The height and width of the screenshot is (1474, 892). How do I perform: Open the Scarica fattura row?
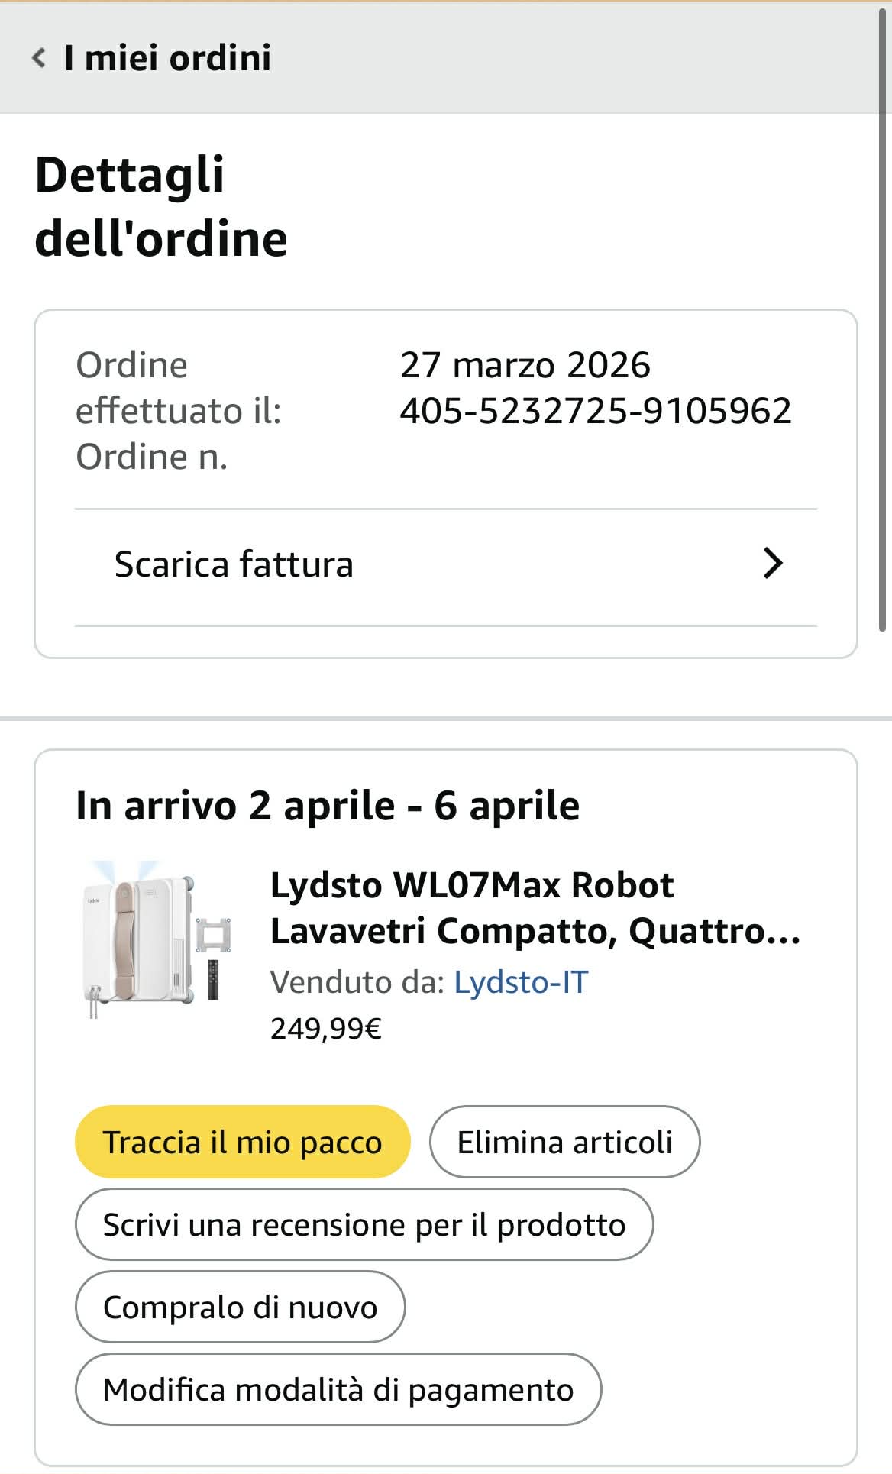[233, 565]
